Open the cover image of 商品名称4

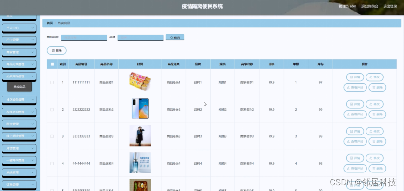click(140, 163)
